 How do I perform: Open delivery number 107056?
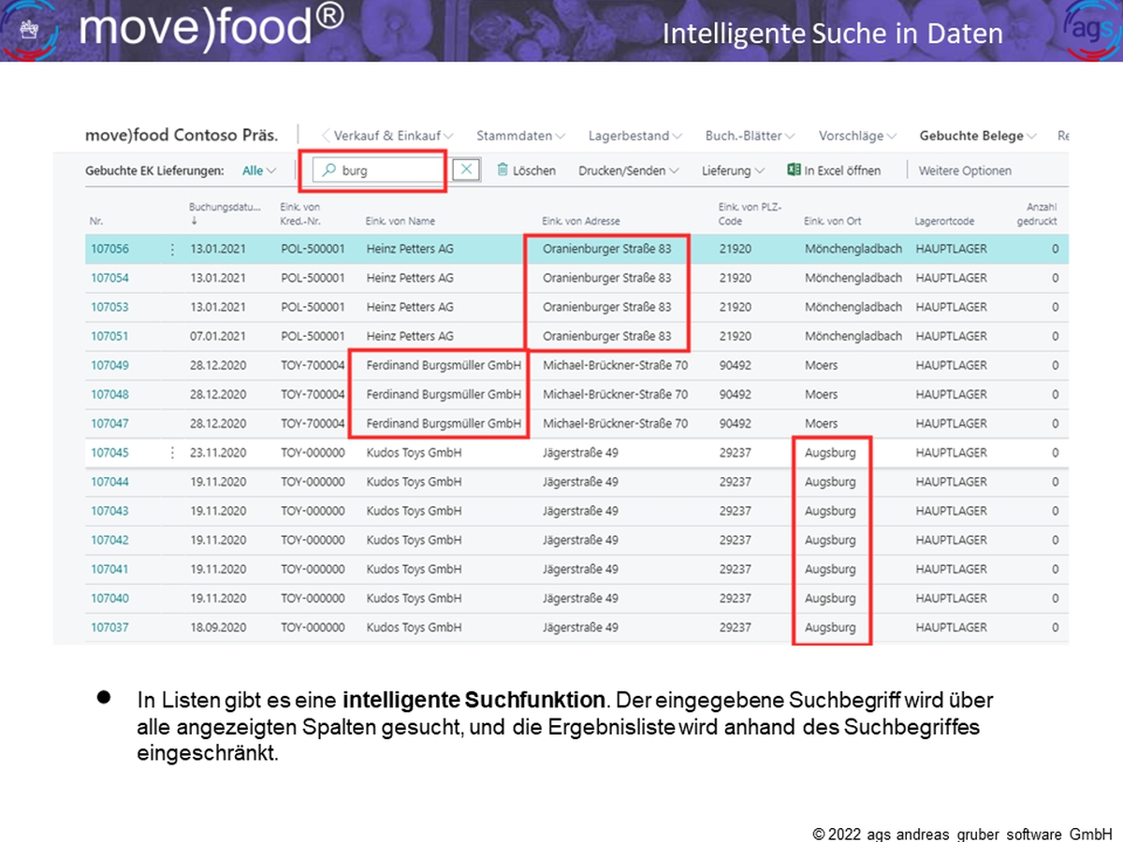point(109,250)
